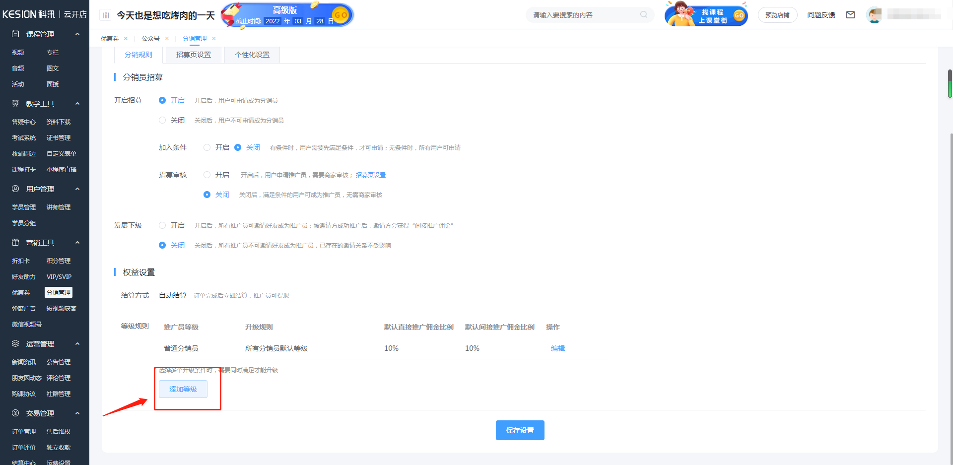Click the search magnifier icon

tap(644, 15)
